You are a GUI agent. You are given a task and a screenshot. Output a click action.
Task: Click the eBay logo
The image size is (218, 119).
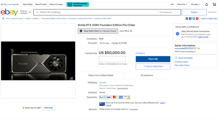click(9, 12)
